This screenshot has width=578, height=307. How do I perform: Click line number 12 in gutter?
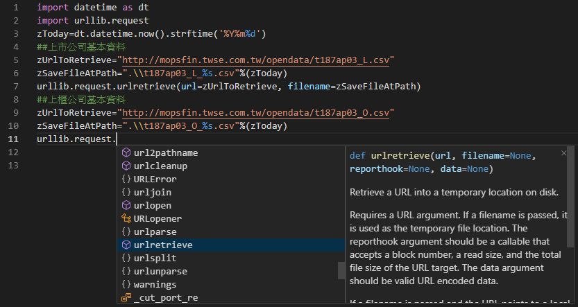(x=13, y=152)
